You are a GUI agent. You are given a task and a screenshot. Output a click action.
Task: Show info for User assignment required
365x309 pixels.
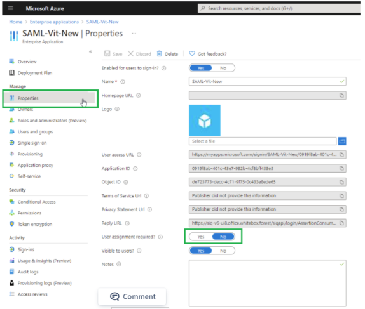pos(160,237)
